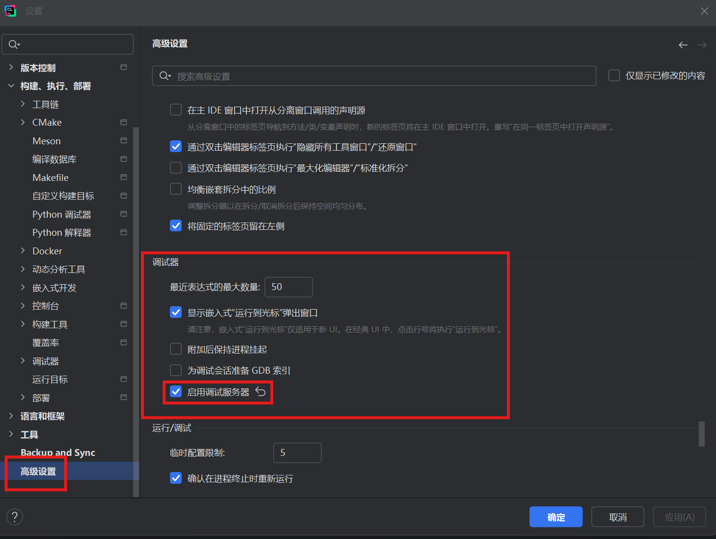Click the magnifier icon in the sidebar search box

point(14,44)
